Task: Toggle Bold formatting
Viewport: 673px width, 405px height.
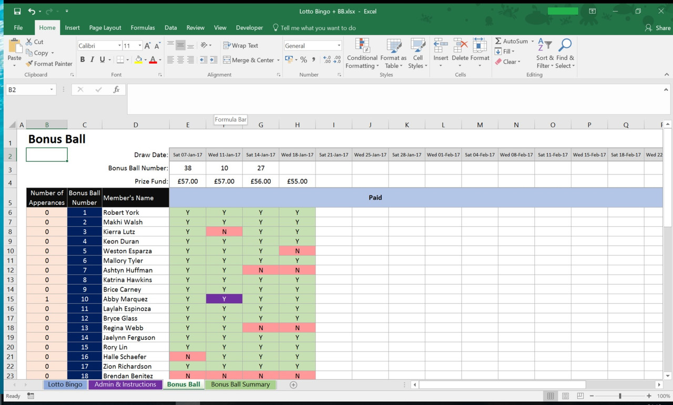Action: tap(83, 60)
